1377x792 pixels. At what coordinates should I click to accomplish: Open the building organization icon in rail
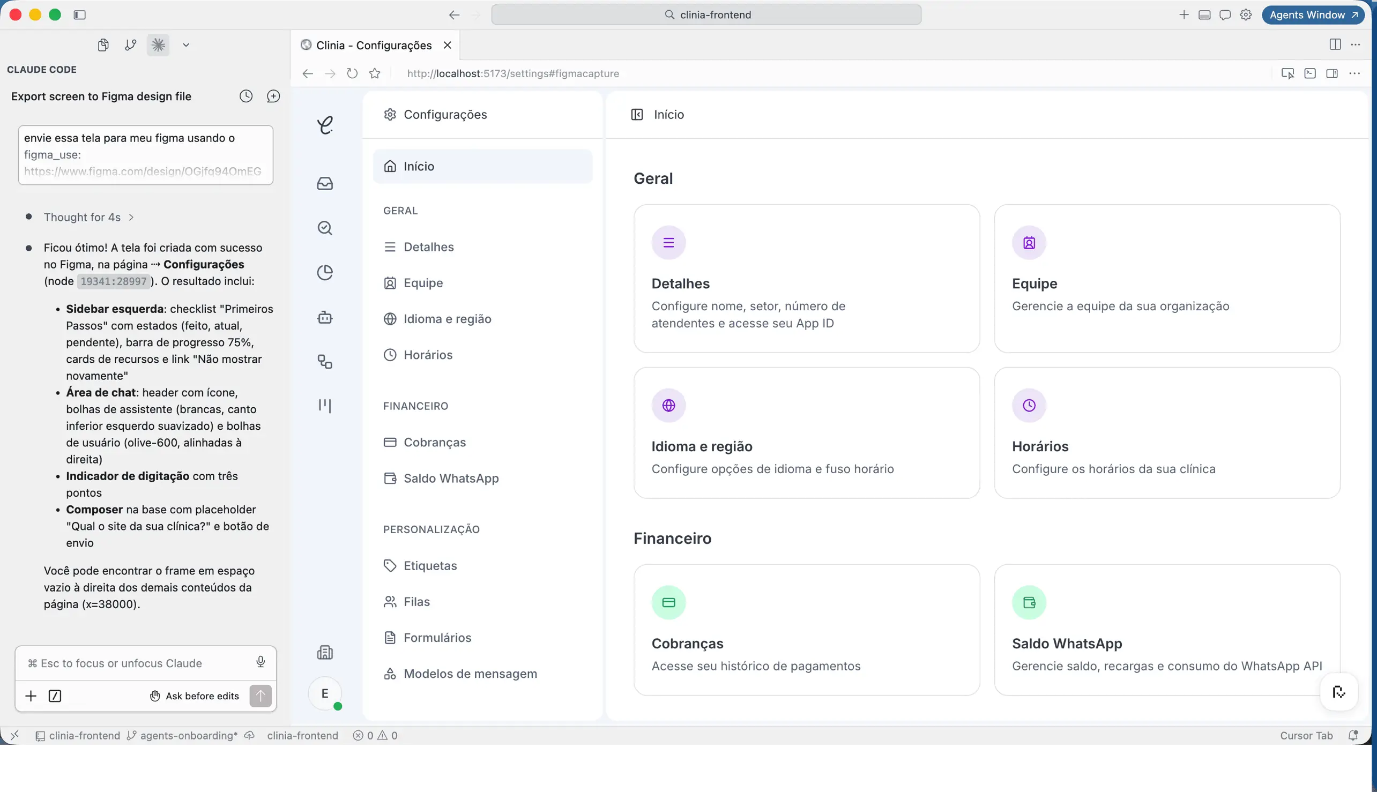(x=325, y=652)
